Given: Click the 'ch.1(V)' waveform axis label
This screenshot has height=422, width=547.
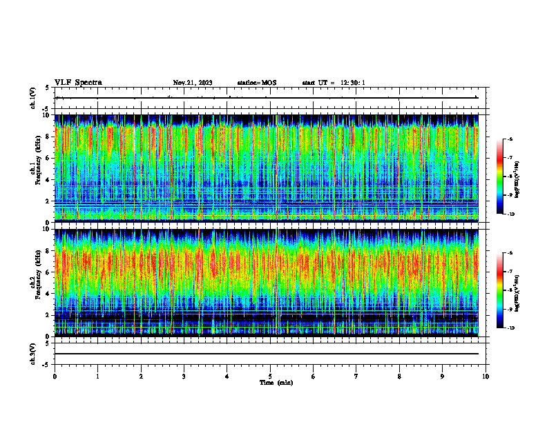Looking at the screenshot, I should point(33,98).
